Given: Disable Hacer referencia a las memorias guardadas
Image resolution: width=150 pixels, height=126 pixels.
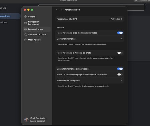Looking at the screenshot, I should [x=120, y=33].
